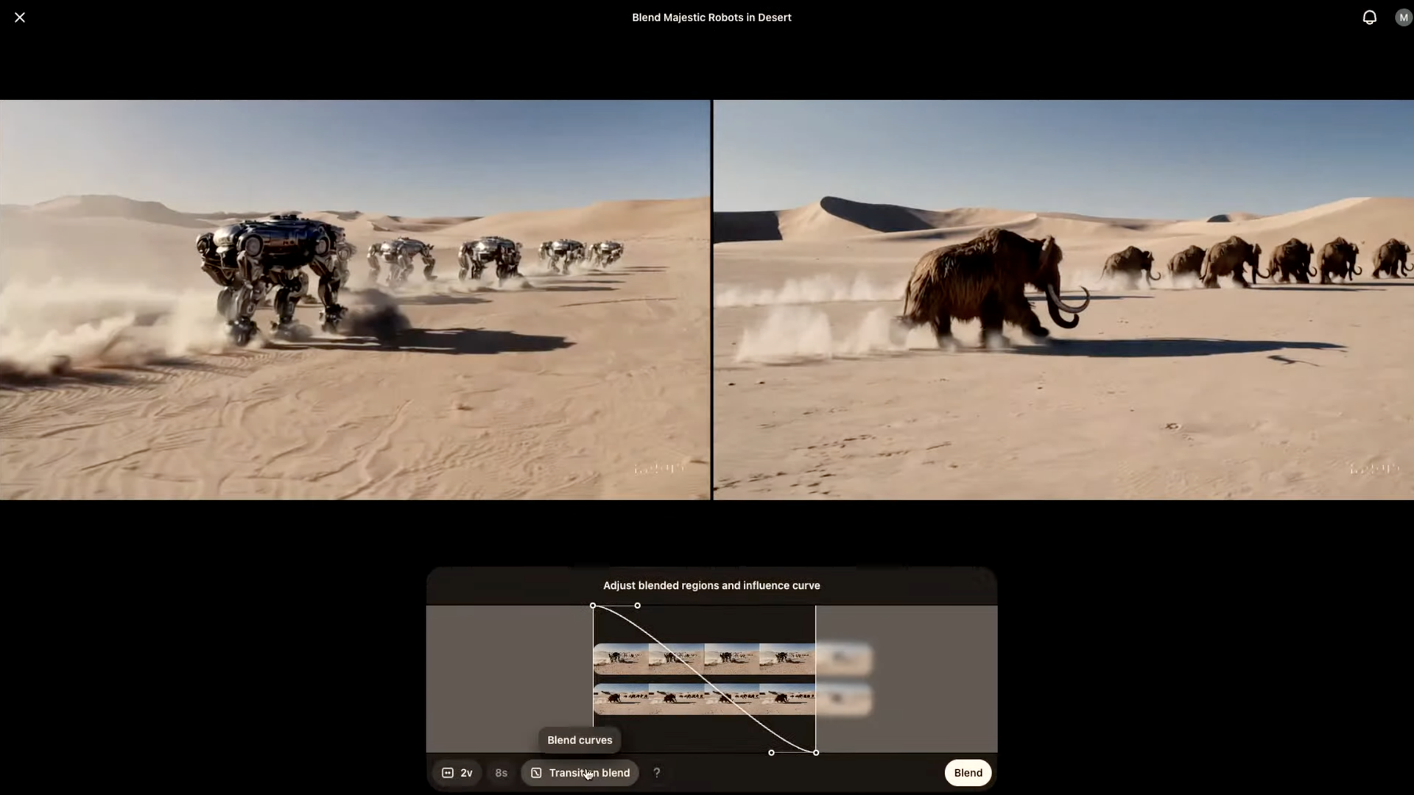
Task: Click the Transition blend mode icon
Action: tap(535, 773)
